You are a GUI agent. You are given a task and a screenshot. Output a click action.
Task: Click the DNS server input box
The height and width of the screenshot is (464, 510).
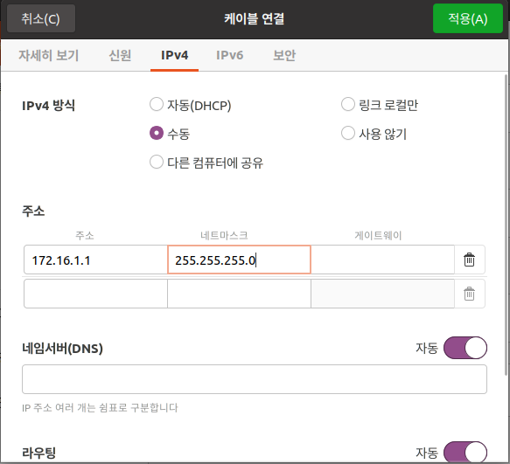point(255,379)
